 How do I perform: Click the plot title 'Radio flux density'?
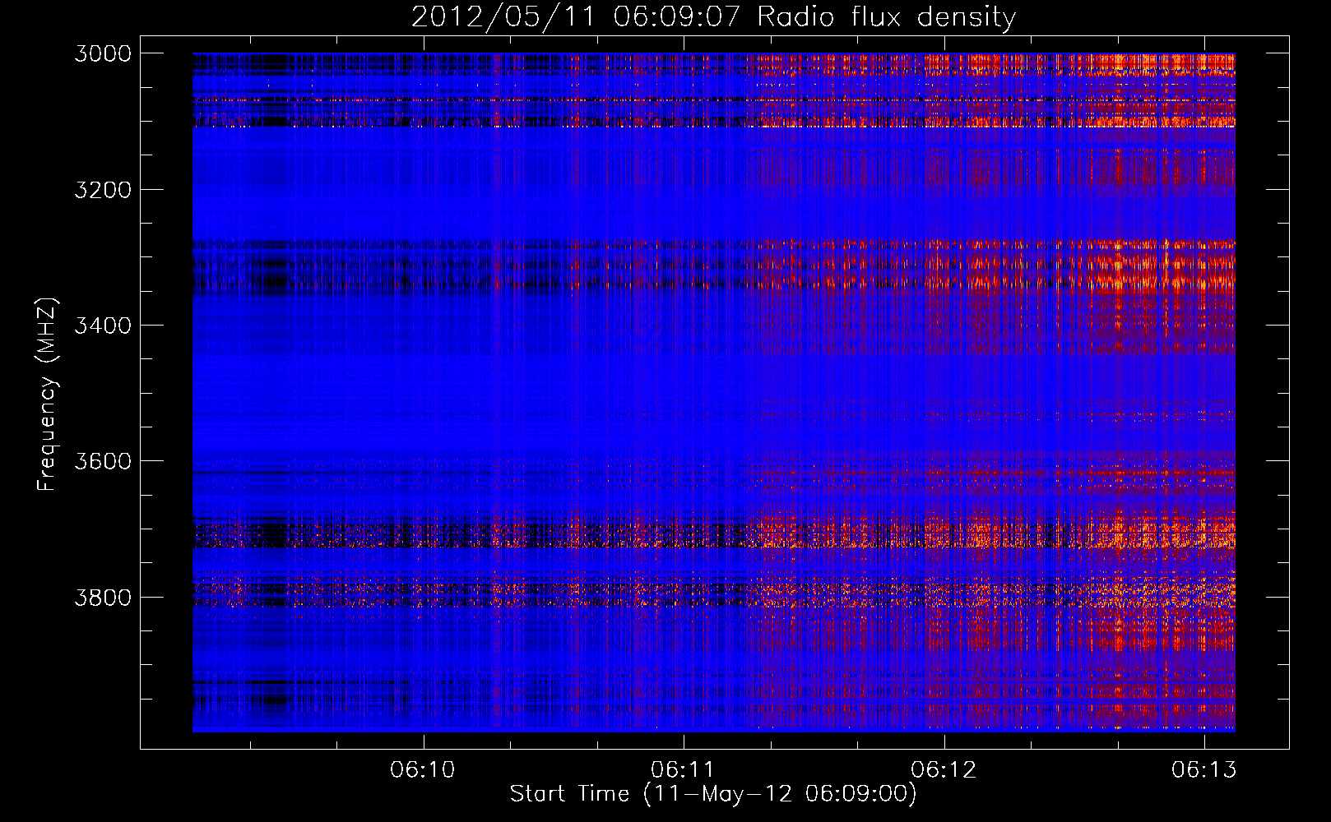[x=886, y=16]
